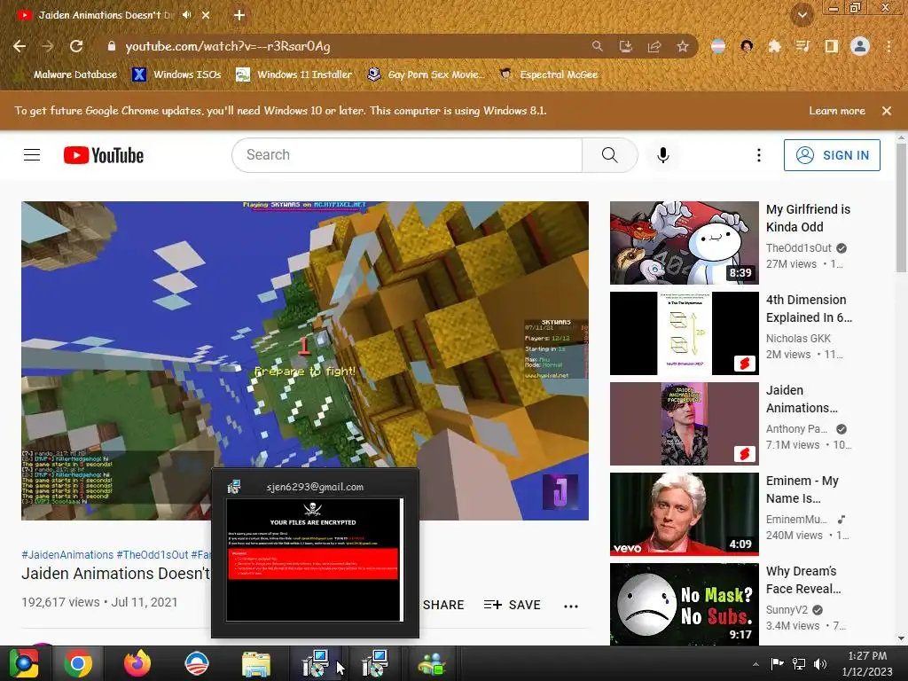The height and width of the screenshot is (681, 908).
Task: Open Windows 11 Installer bookmark
Action: 294,74
